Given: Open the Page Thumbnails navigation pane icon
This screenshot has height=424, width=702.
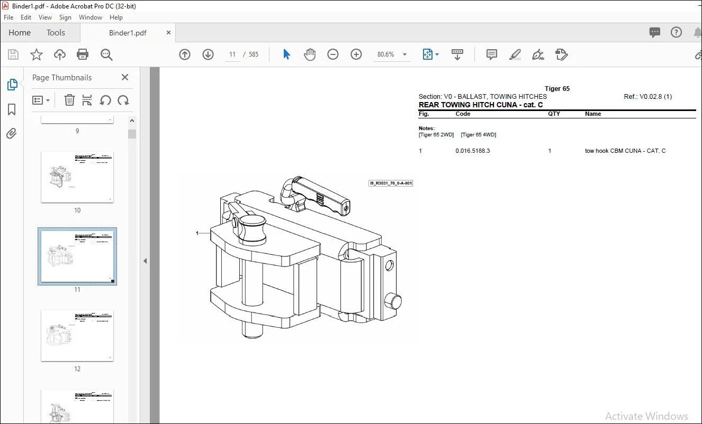Looking at the screenshot, I should coord(12,85).
